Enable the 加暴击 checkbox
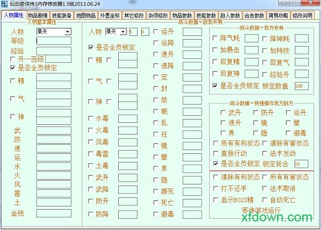The width and height of the screenshot is (321, 230). coord(215,50)
